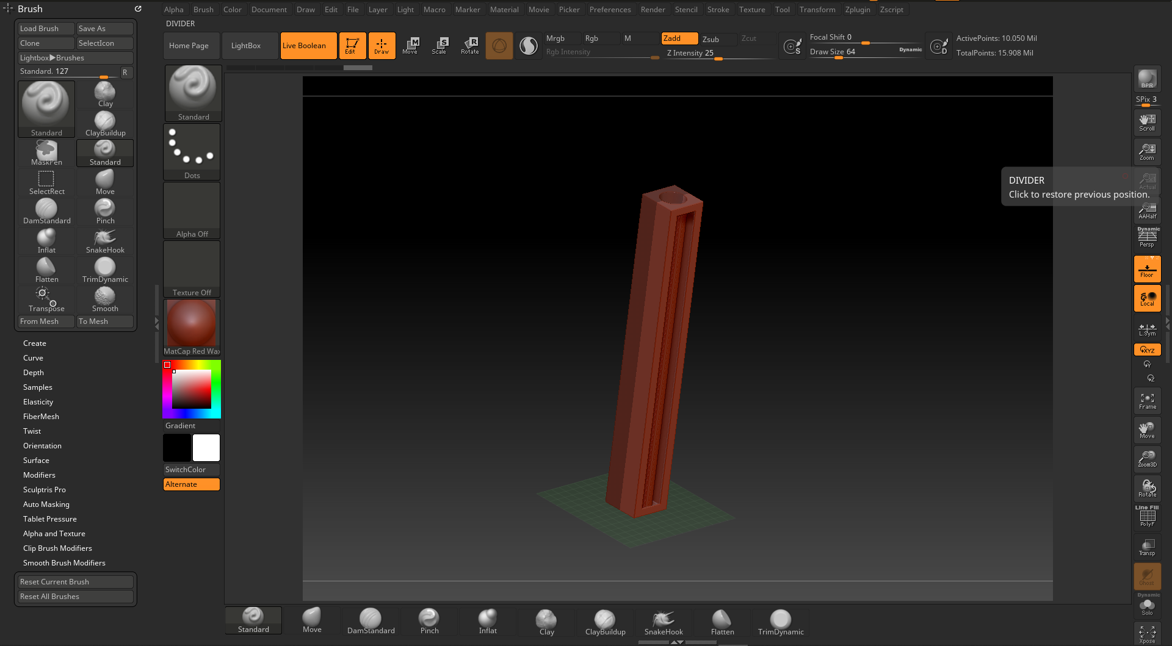Viewport: 1172px width, 646px height.
Task: Click the Zoom3D icon
Action: pos(1147,459)
